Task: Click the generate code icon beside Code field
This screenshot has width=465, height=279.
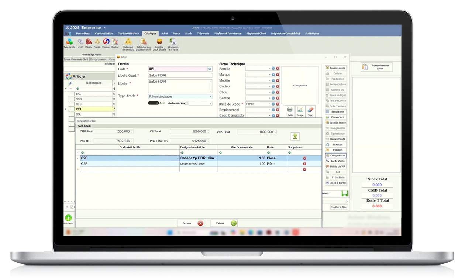Action: (210, 69)
